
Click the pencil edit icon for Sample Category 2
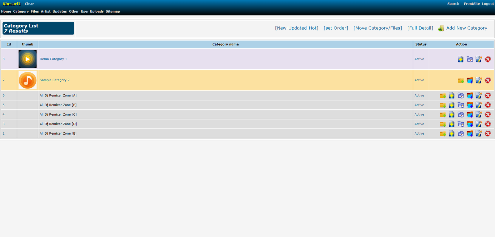tap(479, 80)
